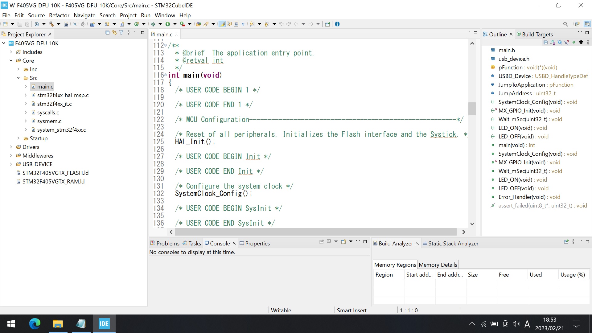This screenshot has height=333, width=592.
Task: Open Microsoft Edge from taskbar
Action: tap(35, 324)
